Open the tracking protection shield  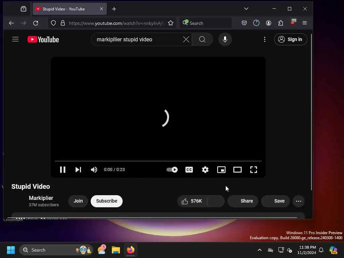coord(53,23)
